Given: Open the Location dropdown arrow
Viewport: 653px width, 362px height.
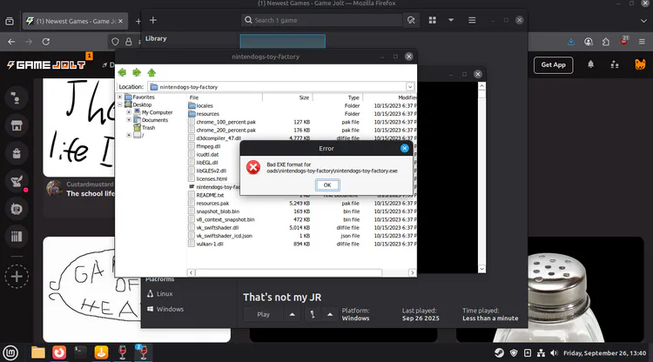Looking at the screenshot, I should click(x=410, y=87).
